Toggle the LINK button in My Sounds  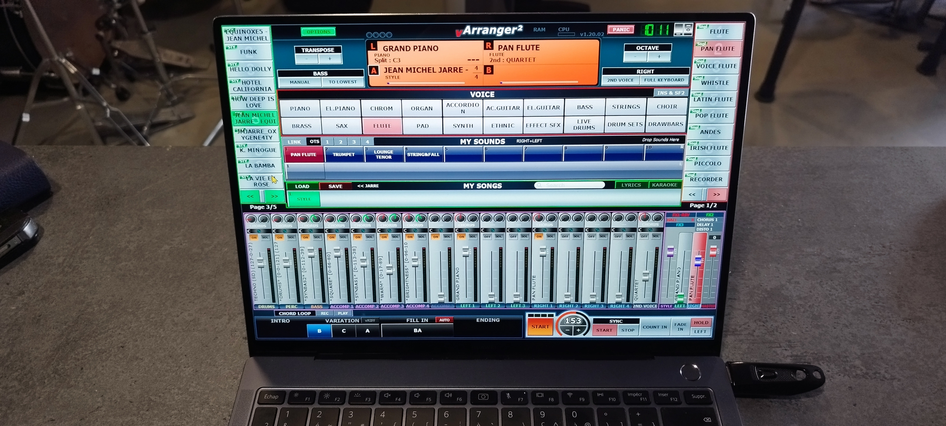pos(294,142)
